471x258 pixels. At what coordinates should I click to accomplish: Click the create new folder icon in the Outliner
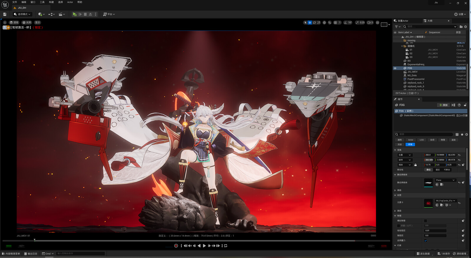tap(461, 26)
